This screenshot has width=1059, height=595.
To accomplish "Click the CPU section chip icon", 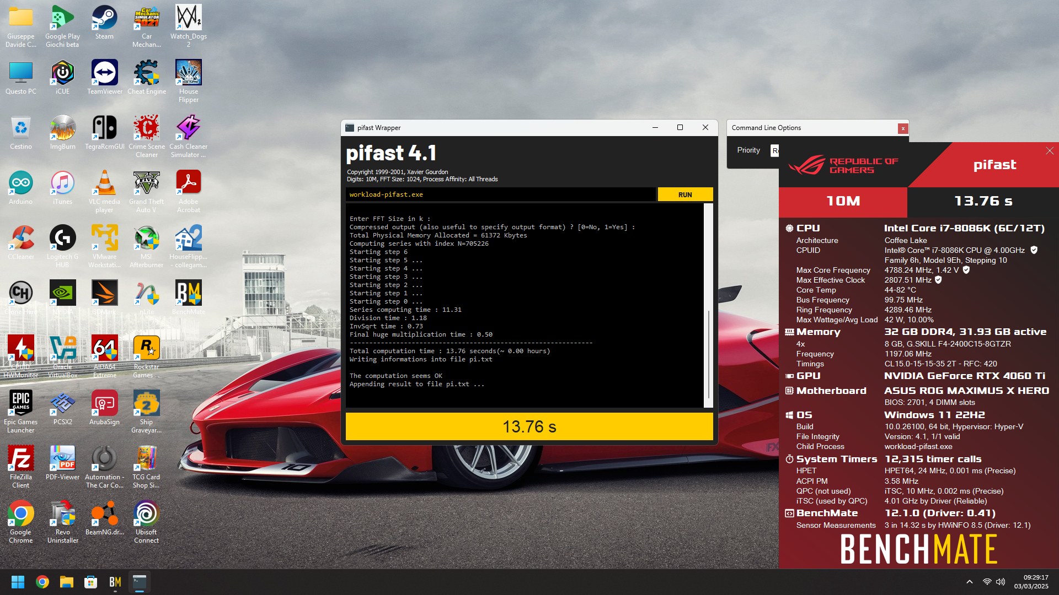I will click(x=789, y=228).
